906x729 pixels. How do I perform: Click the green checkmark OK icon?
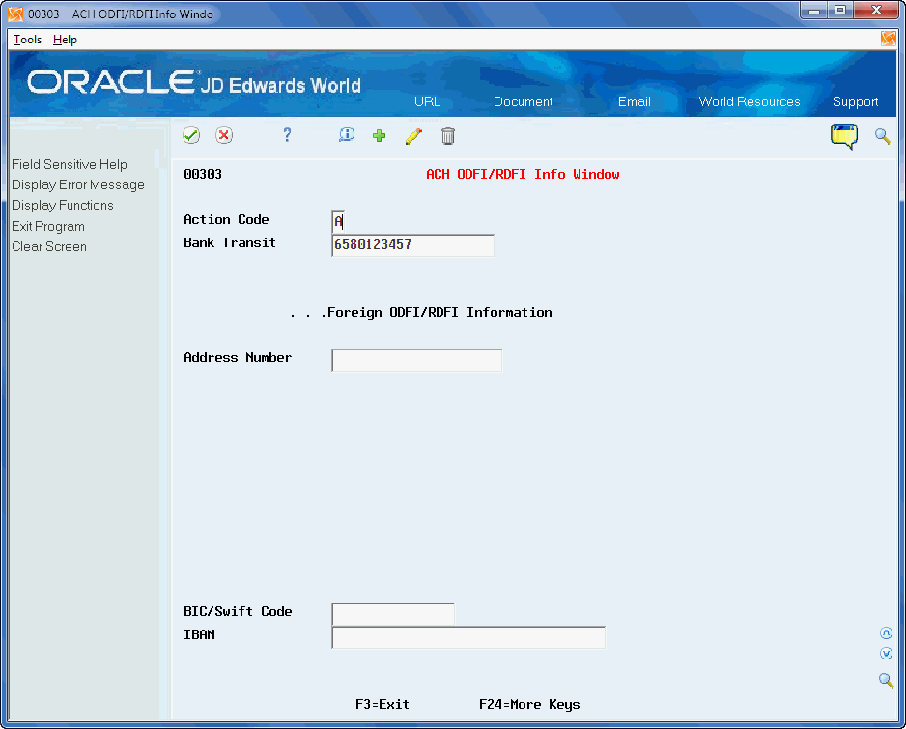[x=191, y=136]
